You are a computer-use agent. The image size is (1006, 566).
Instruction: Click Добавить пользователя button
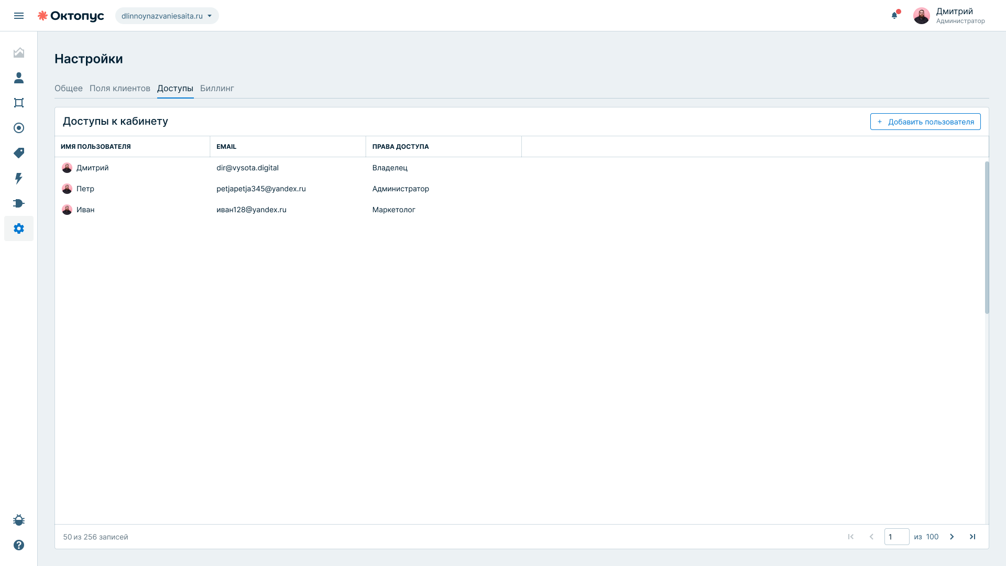tap(925, 122)
